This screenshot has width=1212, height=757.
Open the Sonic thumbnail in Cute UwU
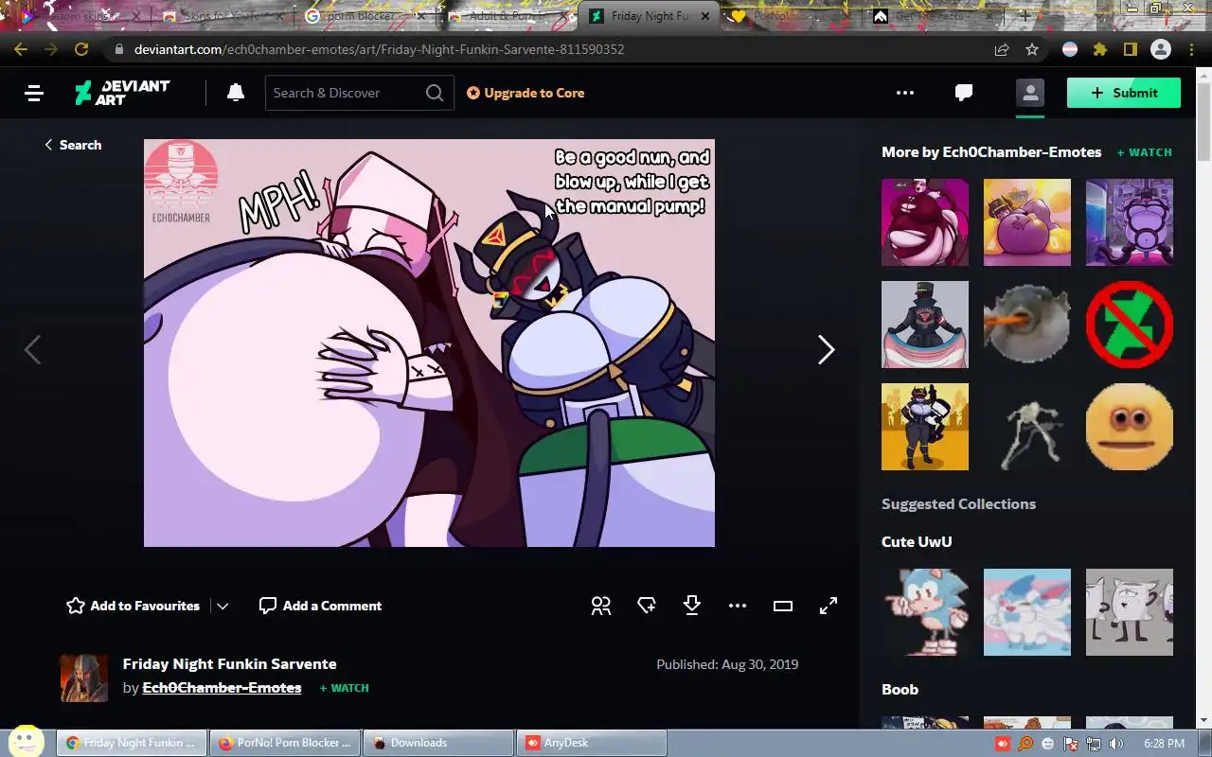pos(925,612)
